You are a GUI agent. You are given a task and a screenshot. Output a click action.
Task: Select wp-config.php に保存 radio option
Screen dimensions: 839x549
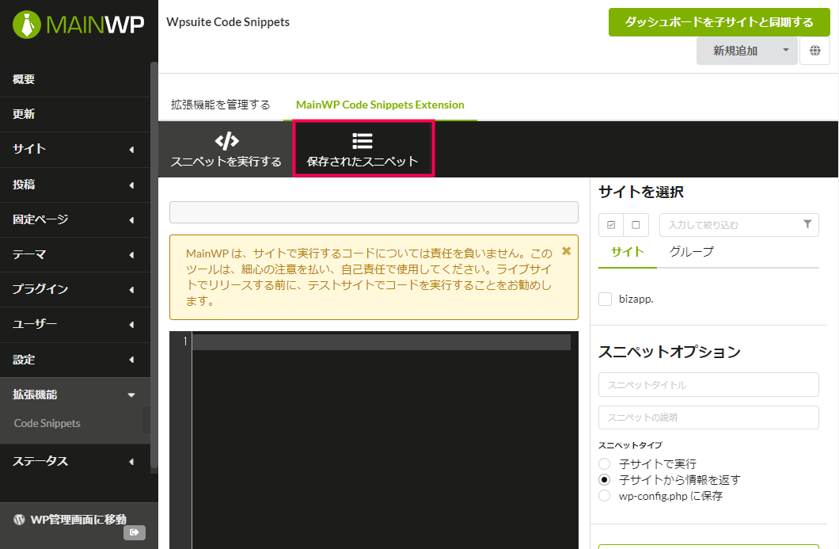[x=605, y=495]
